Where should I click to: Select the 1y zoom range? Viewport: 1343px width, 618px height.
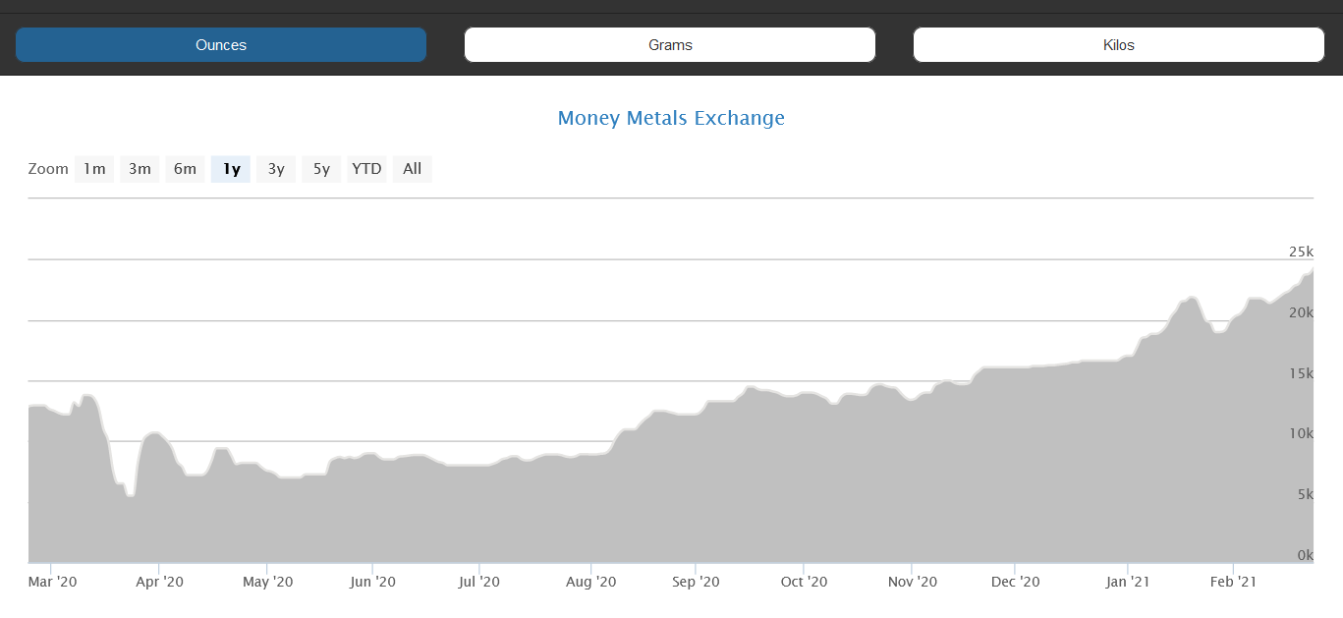pos(231,169)
